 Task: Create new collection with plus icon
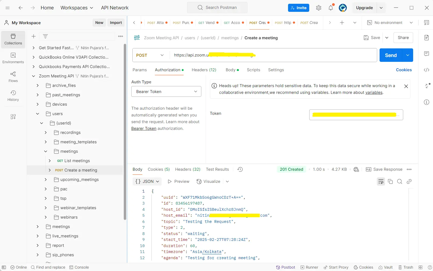[34, 36]
